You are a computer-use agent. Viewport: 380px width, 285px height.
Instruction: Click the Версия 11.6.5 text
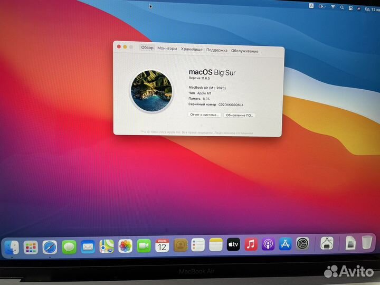199,78
